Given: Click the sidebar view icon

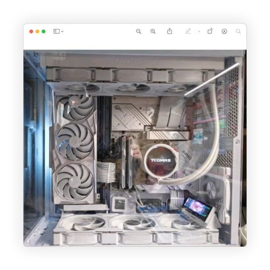Looking at the screenshot, I should click(x=56, y=31).
